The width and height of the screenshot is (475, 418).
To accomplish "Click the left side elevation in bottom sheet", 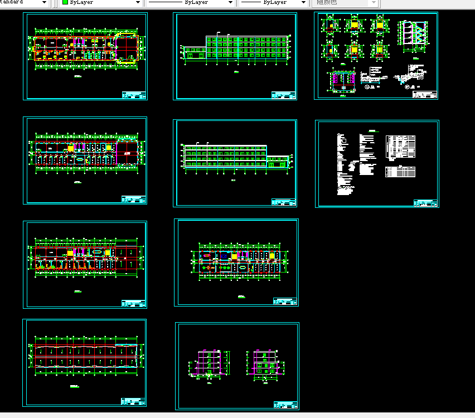I will click(209, 364).
